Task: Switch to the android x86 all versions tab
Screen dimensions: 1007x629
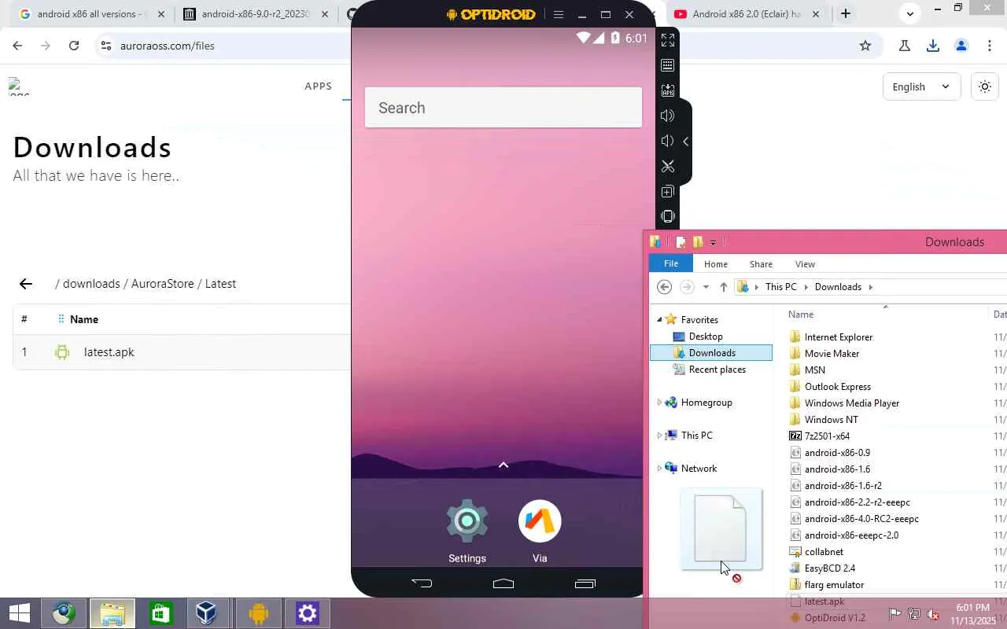Action: tap(92, 14)
